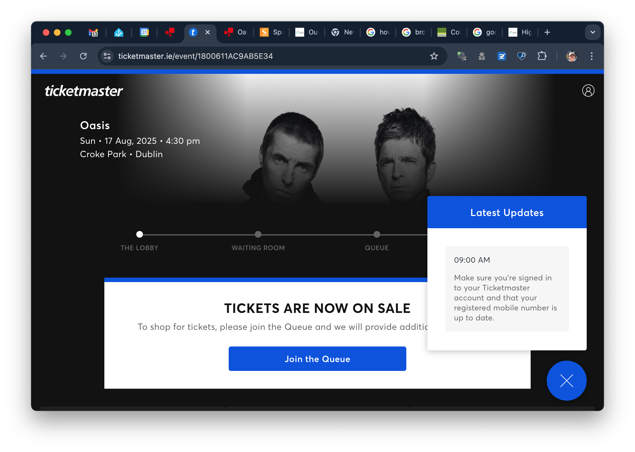Click the Latest Updates header
This screenshot has width=635, height=452.
click(x=507, y=212)
